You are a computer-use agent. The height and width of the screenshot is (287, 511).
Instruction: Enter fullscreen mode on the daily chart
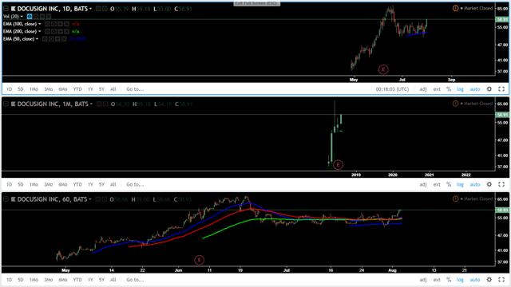[501, 88]
